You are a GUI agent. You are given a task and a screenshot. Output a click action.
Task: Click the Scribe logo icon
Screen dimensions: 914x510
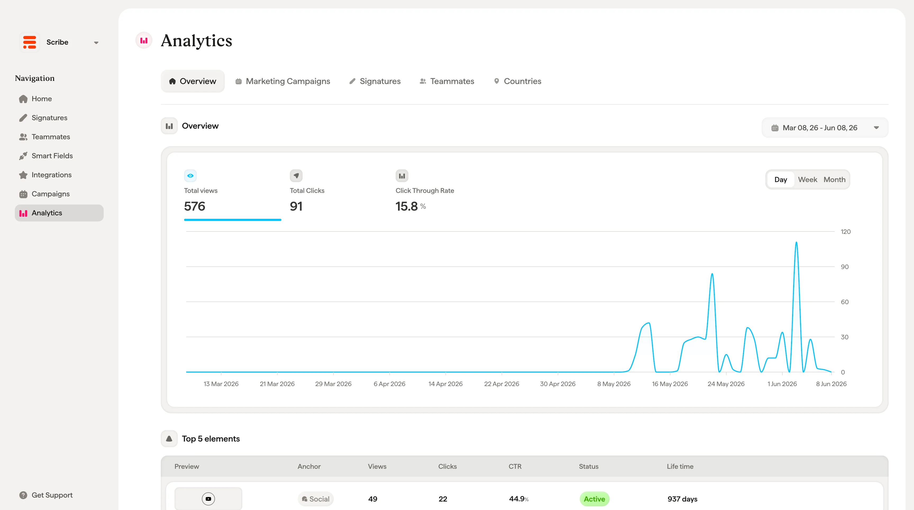tap(29, 42)
